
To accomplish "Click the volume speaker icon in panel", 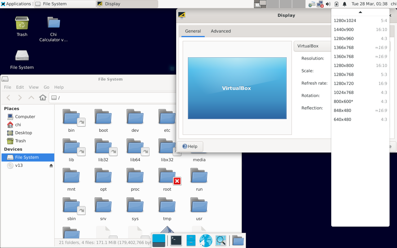I will (x=328, y=4).
